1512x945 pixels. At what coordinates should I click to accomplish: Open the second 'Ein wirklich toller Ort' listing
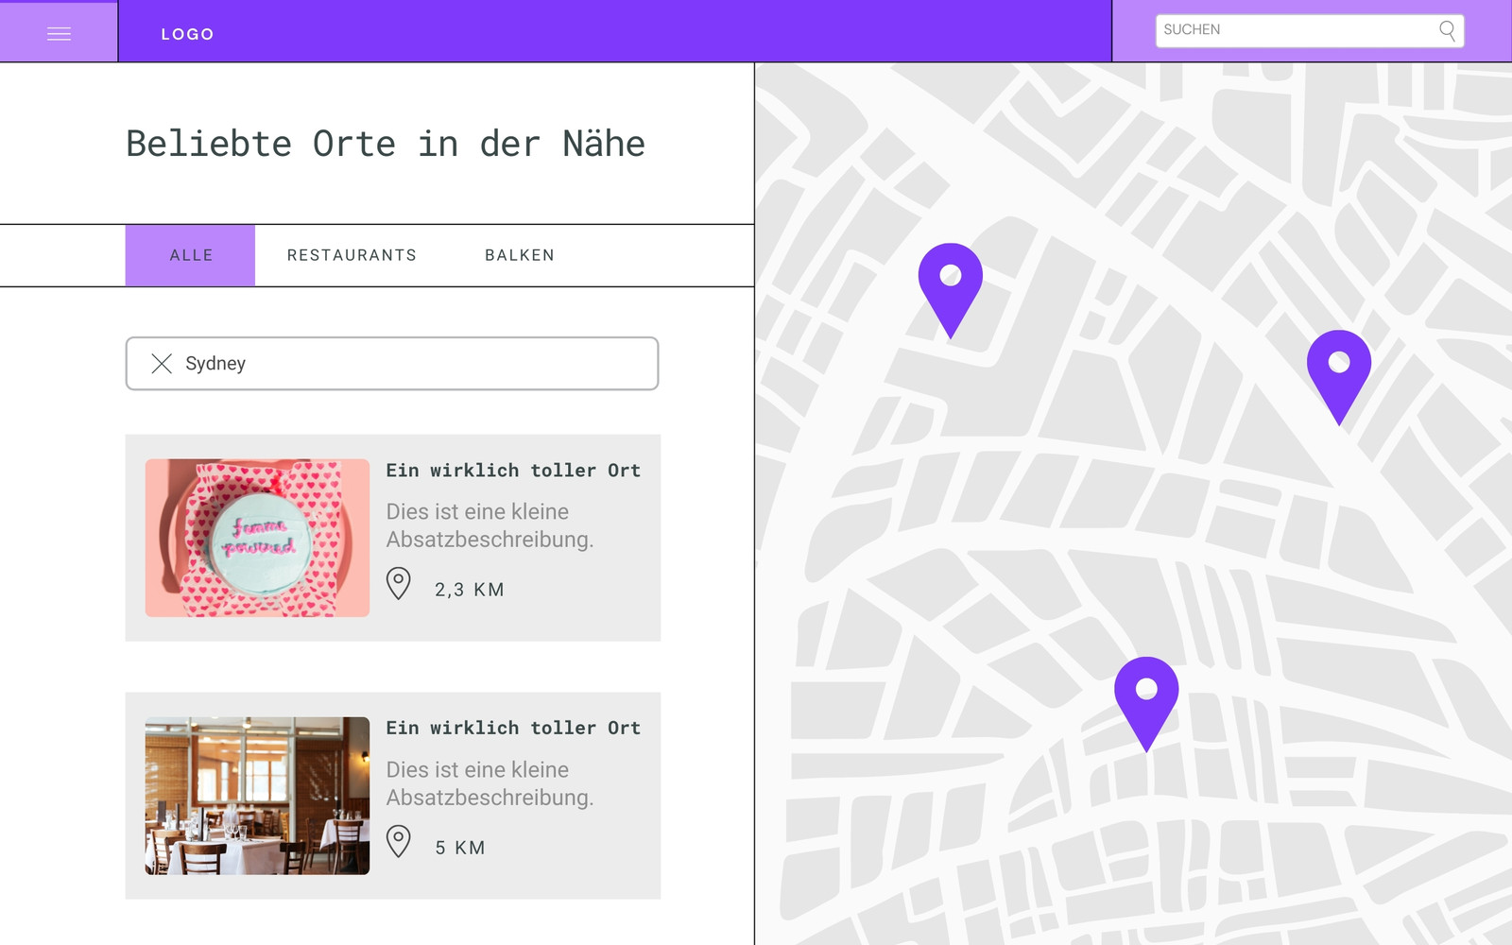[513, 728]
